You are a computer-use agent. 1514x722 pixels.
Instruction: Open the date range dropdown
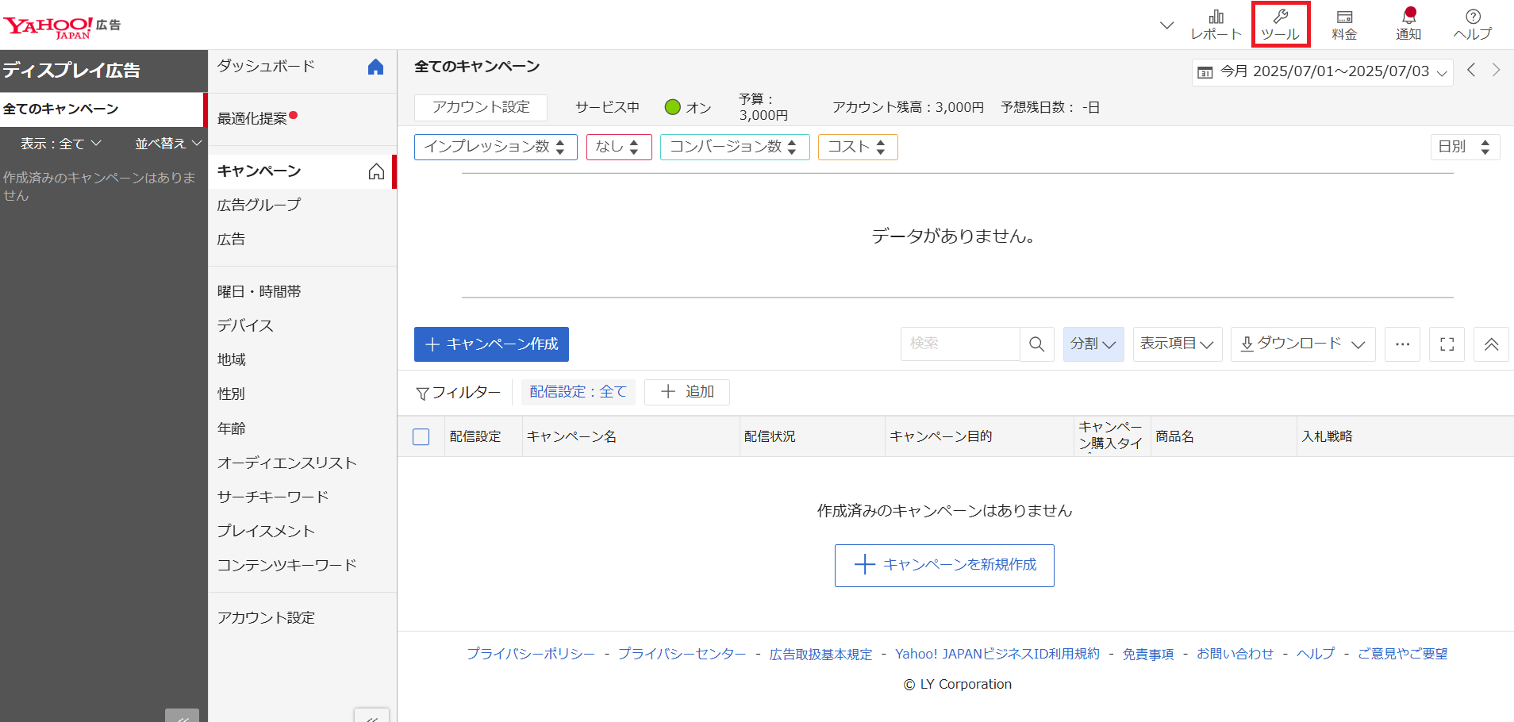tap(1322, 72)
